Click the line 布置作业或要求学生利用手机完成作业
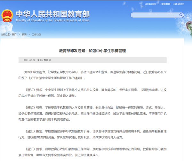The height and width of the screenshot is (161, 192). 44,119
